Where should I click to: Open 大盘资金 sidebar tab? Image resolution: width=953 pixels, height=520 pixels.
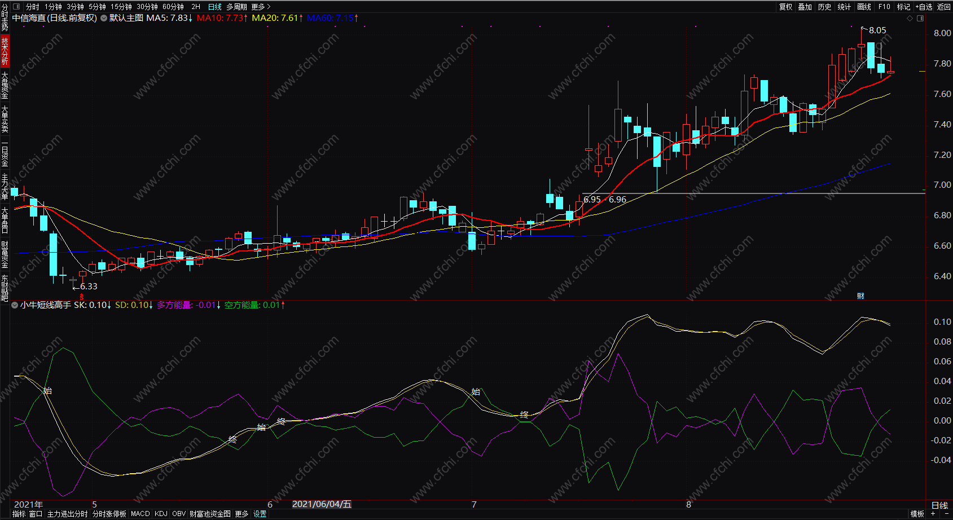5,85
